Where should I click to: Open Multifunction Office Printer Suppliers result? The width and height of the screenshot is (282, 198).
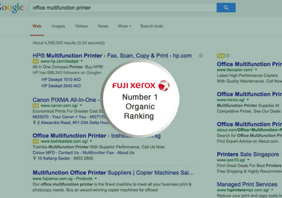[113, 173]
